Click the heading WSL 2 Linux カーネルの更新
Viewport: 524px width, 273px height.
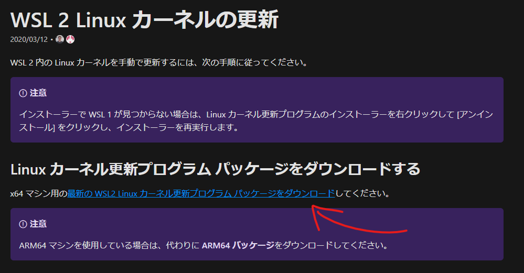point(144,20)
